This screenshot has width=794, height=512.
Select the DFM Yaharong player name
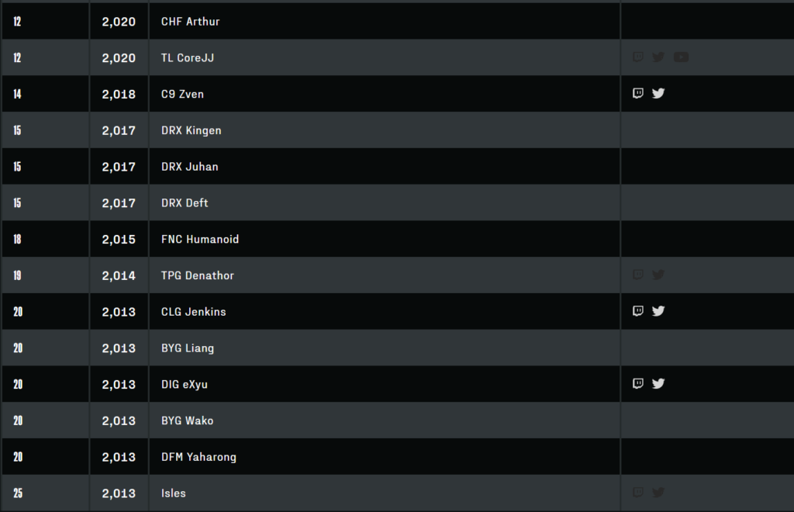[199, 457]
